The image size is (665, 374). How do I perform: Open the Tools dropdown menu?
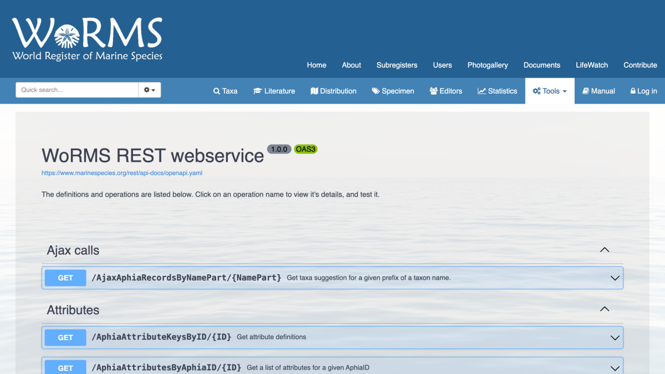pos(550,91)
